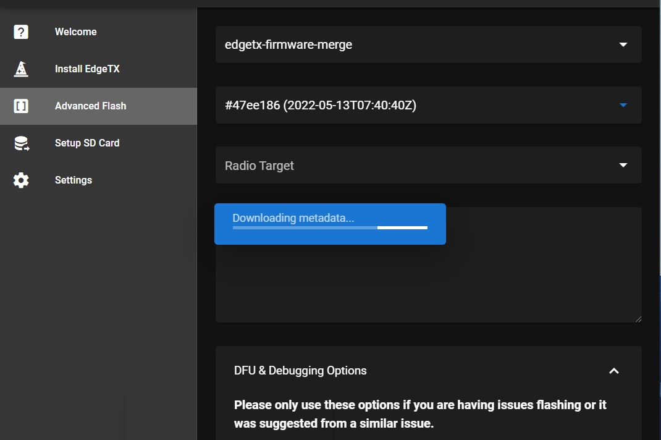Click the DFU options warning text
The width and height of the screenshot is (661, 440).
(420, 414)
